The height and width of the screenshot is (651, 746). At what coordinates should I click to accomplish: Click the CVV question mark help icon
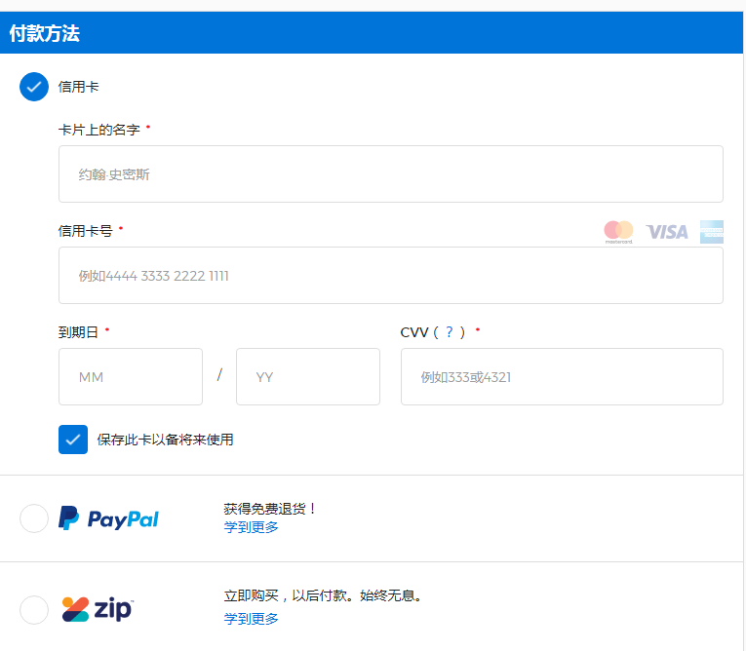449,332
